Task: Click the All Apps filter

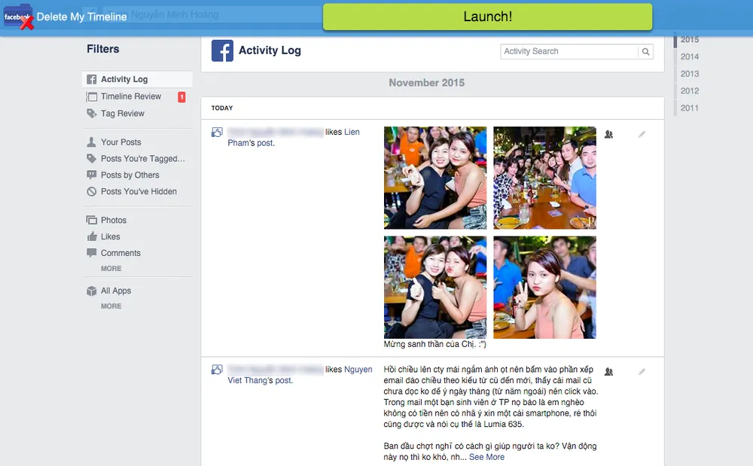Action: [x=114, y=290]
